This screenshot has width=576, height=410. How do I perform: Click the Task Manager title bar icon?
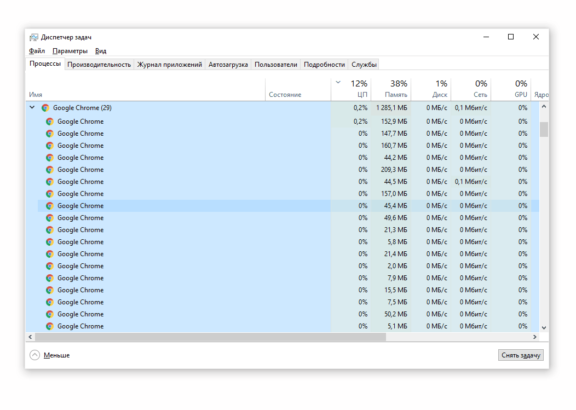(x=34, y=37)
